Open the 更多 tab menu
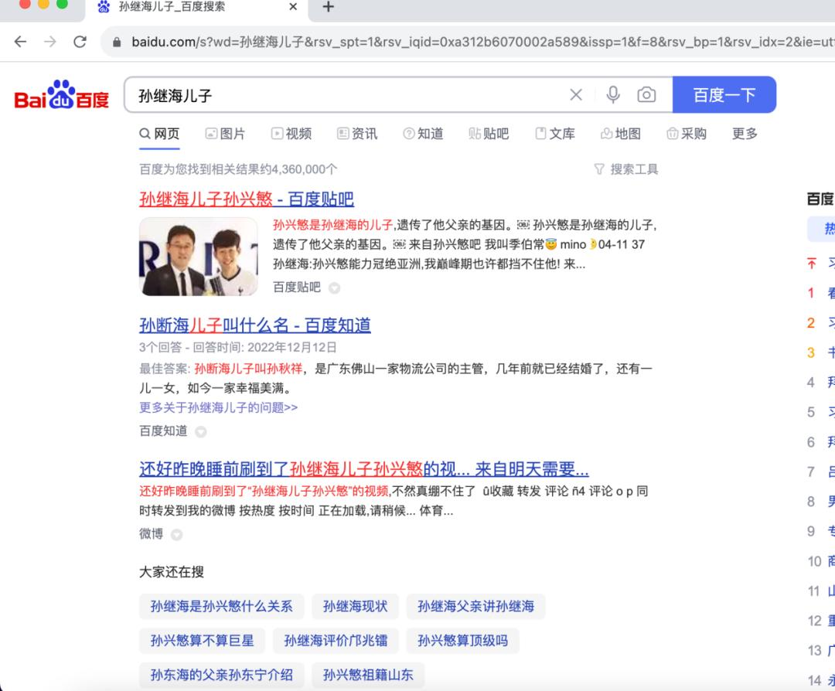Image resolution: width=835 pixels, height=691 pixels. 745,134
